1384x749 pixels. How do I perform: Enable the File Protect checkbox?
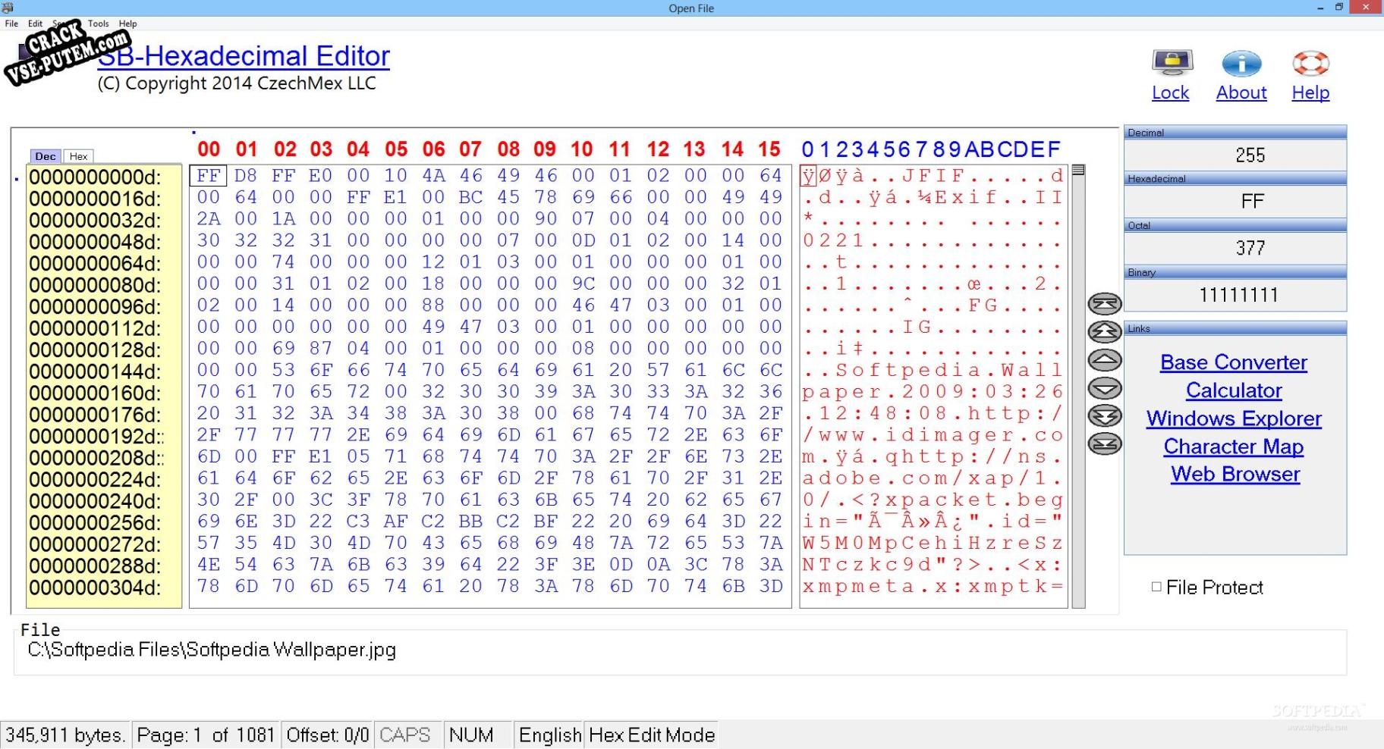[x=1156, y=587]
